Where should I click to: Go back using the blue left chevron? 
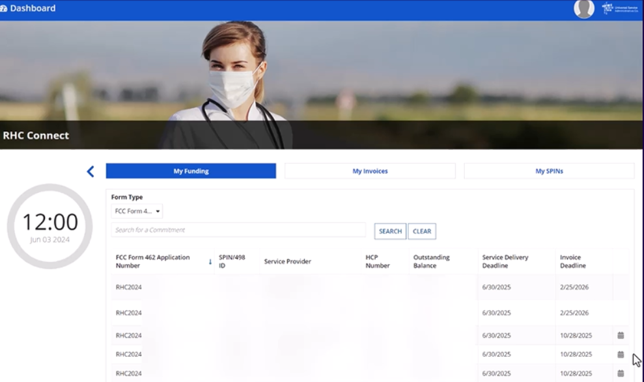pyautogui.click(x=91, y=172)
